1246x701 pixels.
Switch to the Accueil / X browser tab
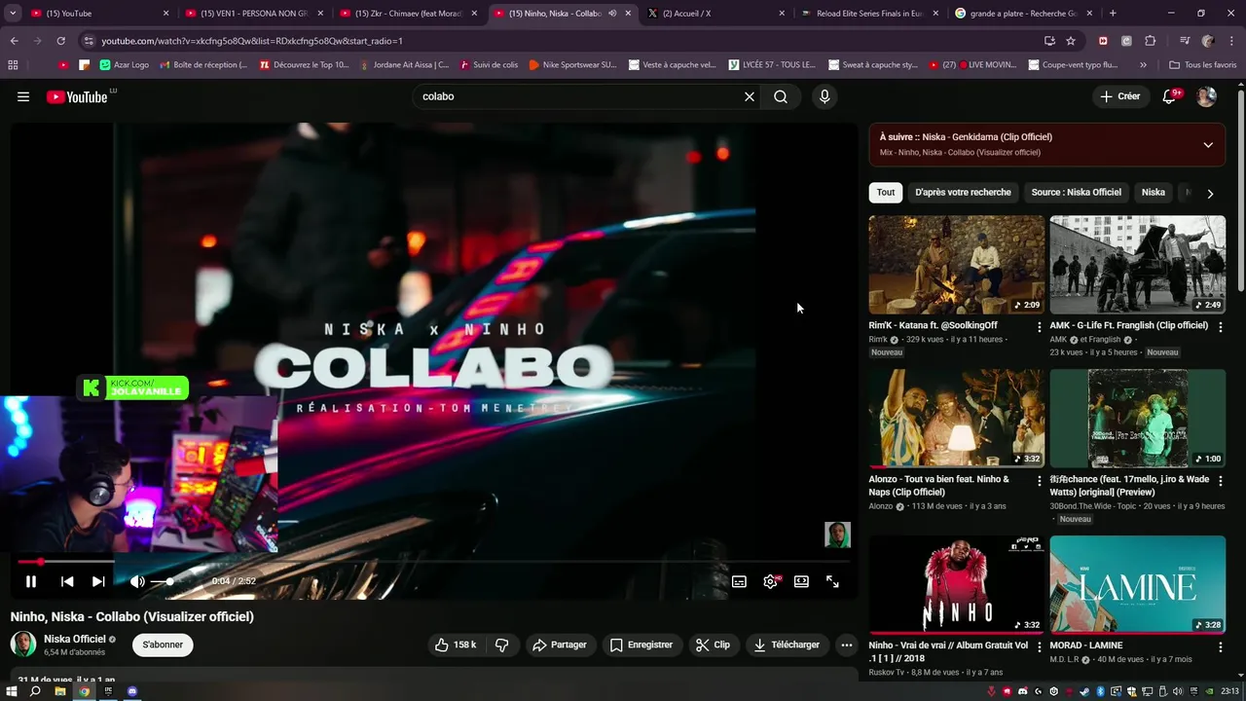pos(716,14)
